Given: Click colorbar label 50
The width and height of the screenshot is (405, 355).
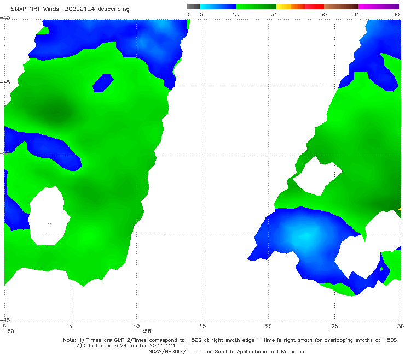Looking at the screenshot, I should 323,15.
